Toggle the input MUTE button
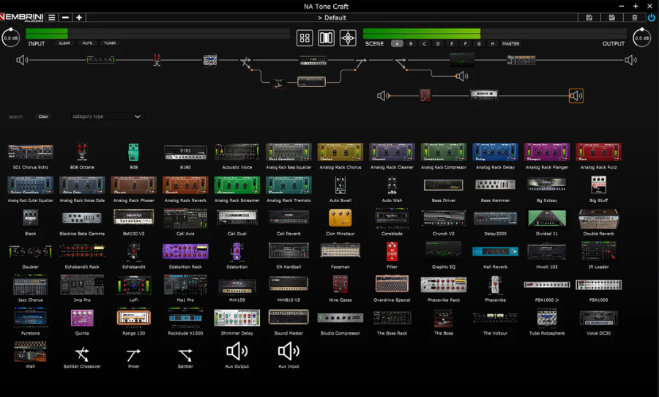Viewport: 659px width, 397px height. 87,43
